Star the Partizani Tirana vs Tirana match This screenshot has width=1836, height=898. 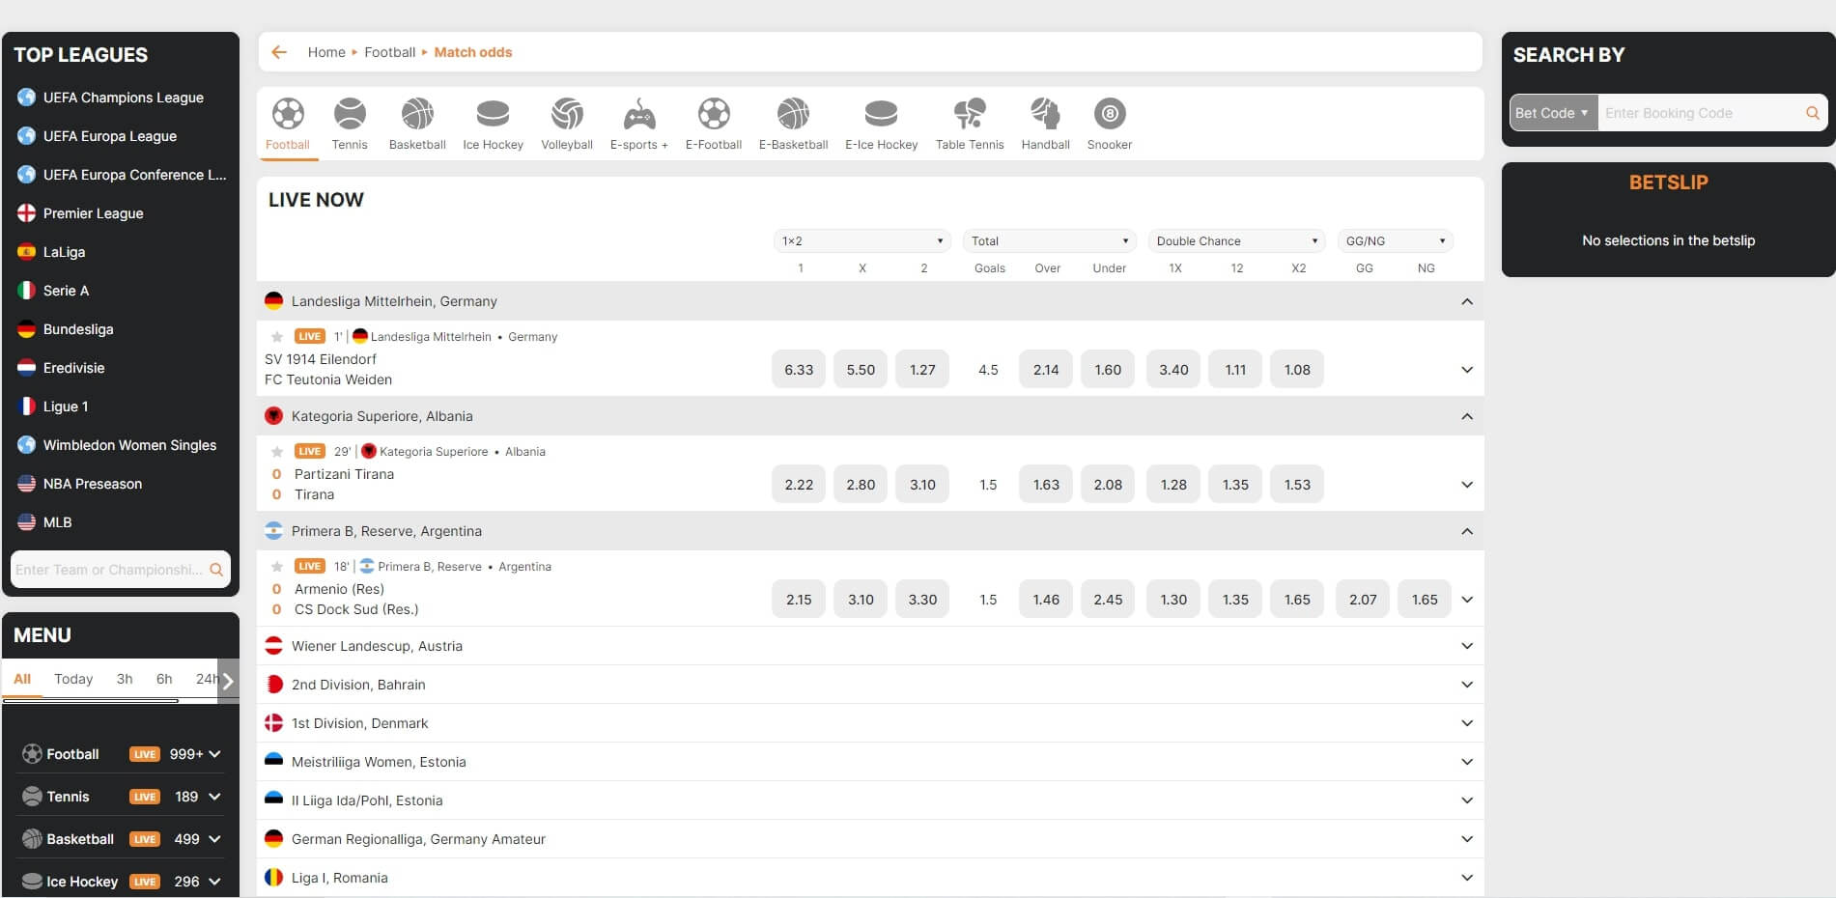click(276, 451)
